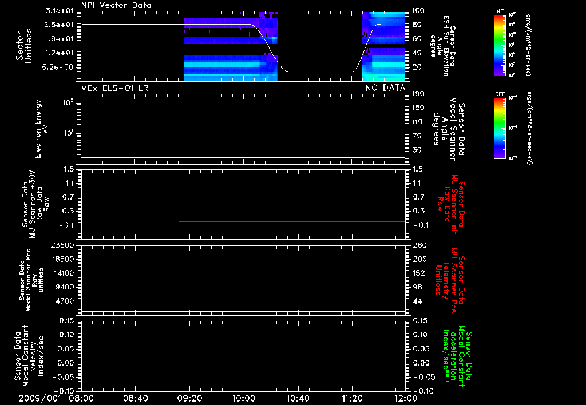Click the '100' sun elevation tick value

tap(418, 10)
